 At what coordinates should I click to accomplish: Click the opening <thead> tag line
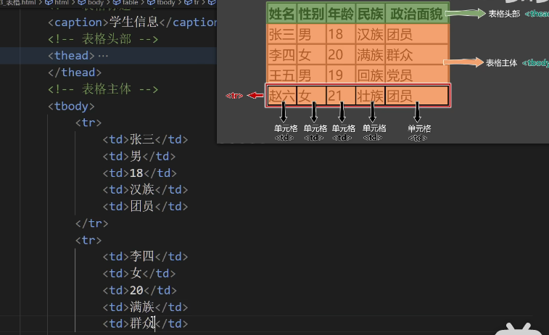click(x=71, y=56)
